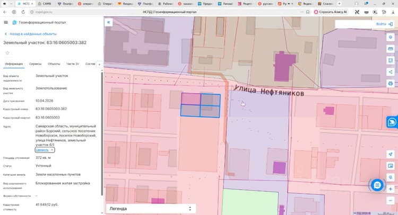Click the Землепользование value
398x215 pixels.
(51, 88)
